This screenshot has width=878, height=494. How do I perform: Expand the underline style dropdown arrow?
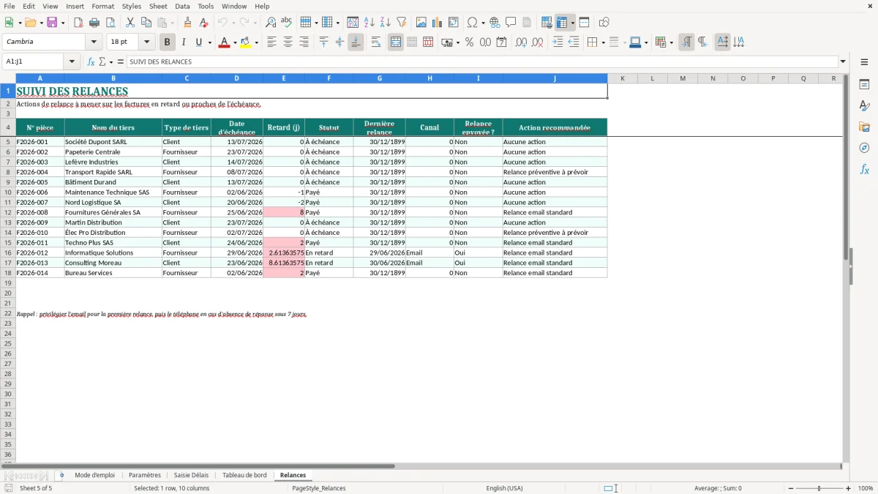point(209,42)
